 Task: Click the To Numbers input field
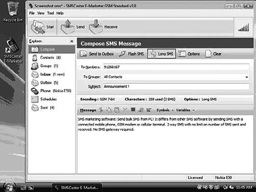coord(176,67)
